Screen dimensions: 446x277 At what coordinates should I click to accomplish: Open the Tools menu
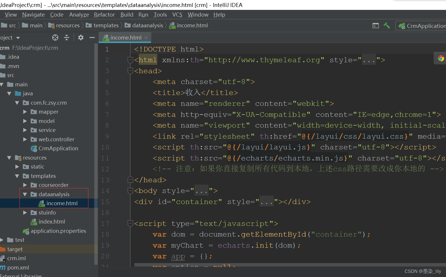point(160,15)
